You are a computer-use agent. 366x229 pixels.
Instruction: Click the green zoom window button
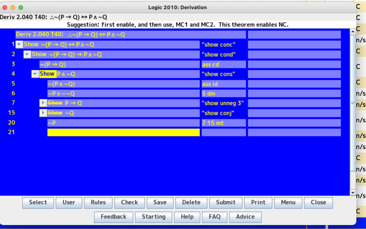pos(21,8)
